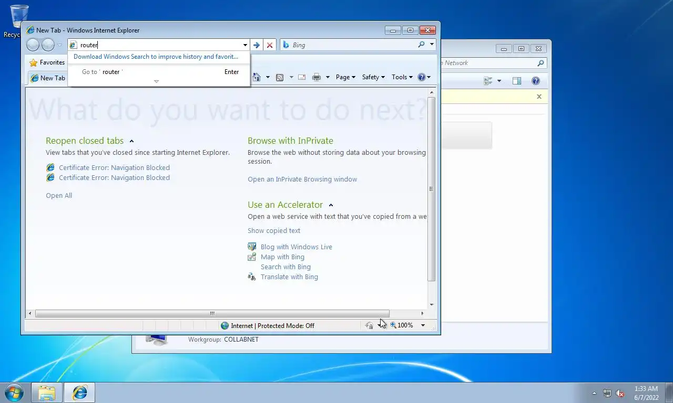This screenshot has width=673, height=403.
Task: Click the horizontal scrollbar left arrow
Action: (30, 314)
